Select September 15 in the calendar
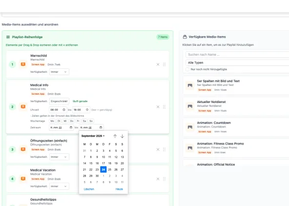This screenshot has height=206, width=289. (x=91, y=163)
